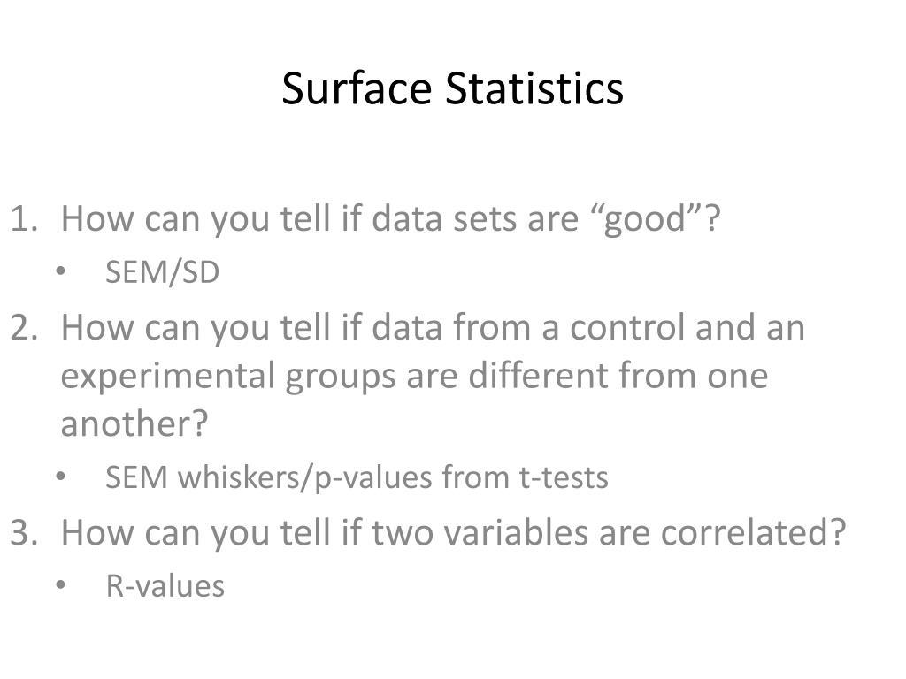
Task: Click the bullet dot before SEM/SD
Action: pyautogui.click(x=61, y=271)
